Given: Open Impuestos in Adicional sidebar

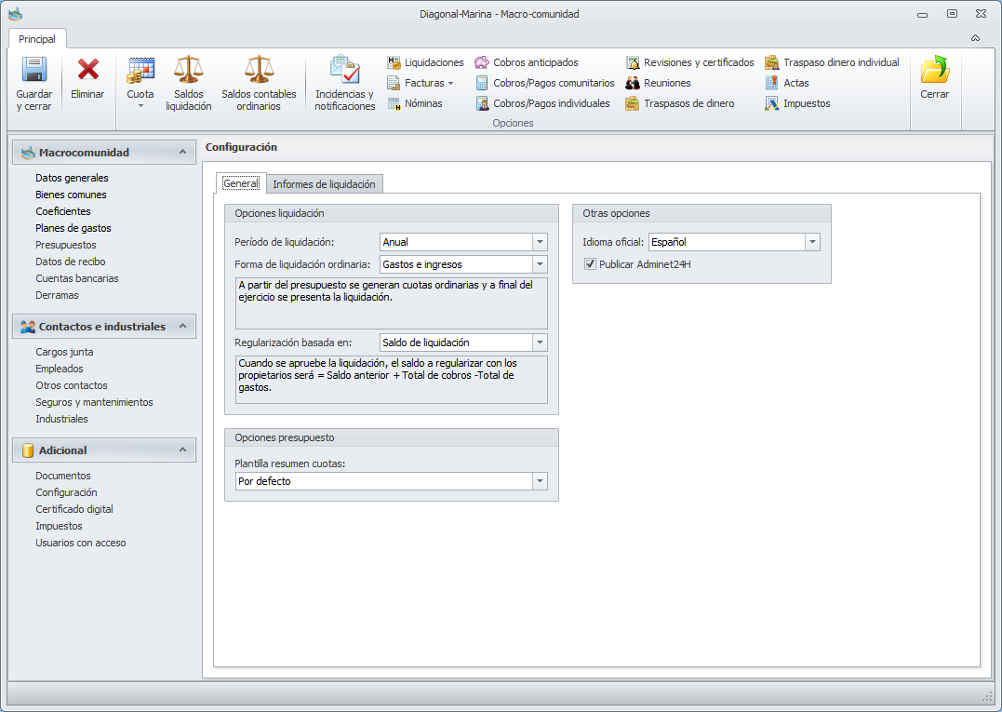Looking at the screenshot, I should pyautogui.click(x=59, y=526).
